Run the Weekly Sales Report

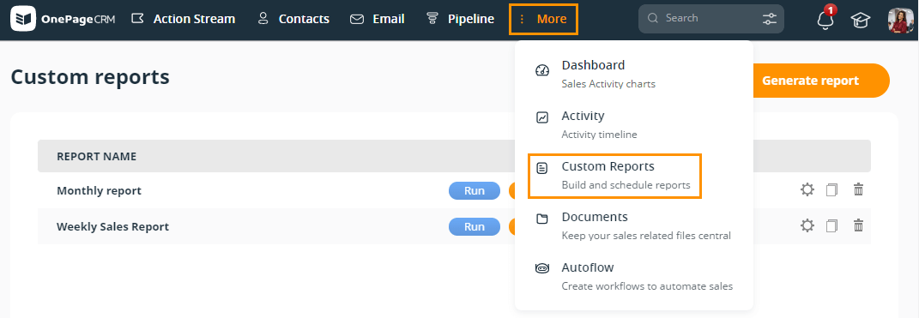[x=475, y=226]
